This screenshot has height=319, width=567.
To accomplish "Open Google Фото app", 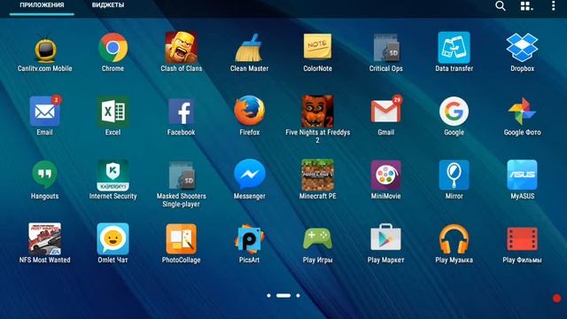I will click(x=522, y=111).
